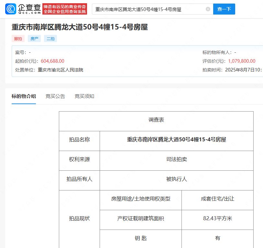
Task: Switch to the 标的物介绍 tab
Action: (24, 96)
